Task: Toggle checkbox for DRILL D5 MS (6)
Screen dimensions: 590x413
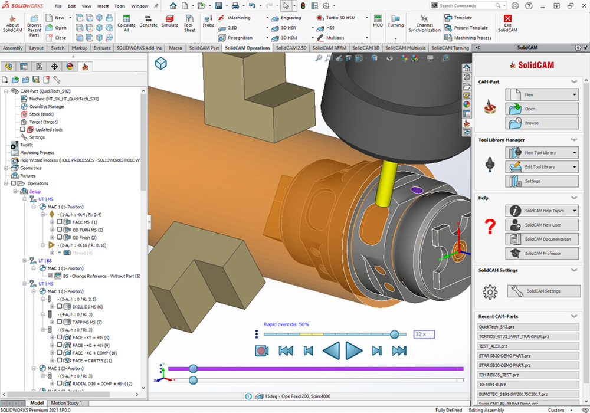Action: pos(59,307)
